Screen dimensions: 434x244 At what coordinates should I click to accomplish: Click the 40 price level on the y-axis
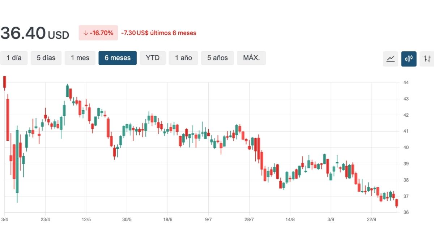point(406,147)
